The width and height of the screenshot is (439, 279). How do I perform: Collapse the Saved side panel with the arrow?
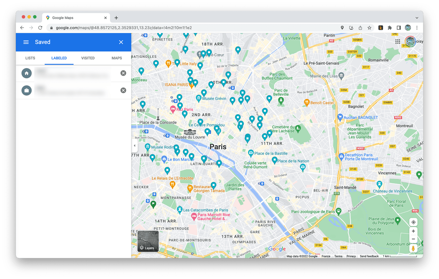(134, 145)
